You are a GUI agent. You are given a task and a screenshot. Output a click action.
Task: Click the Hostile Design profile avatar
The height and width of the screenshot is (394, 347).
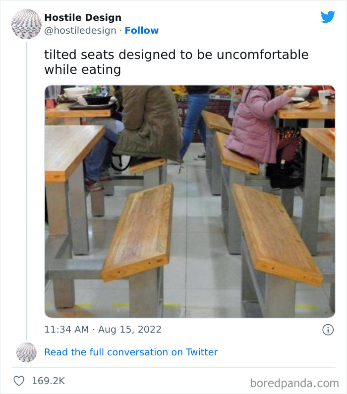(26, 24)
